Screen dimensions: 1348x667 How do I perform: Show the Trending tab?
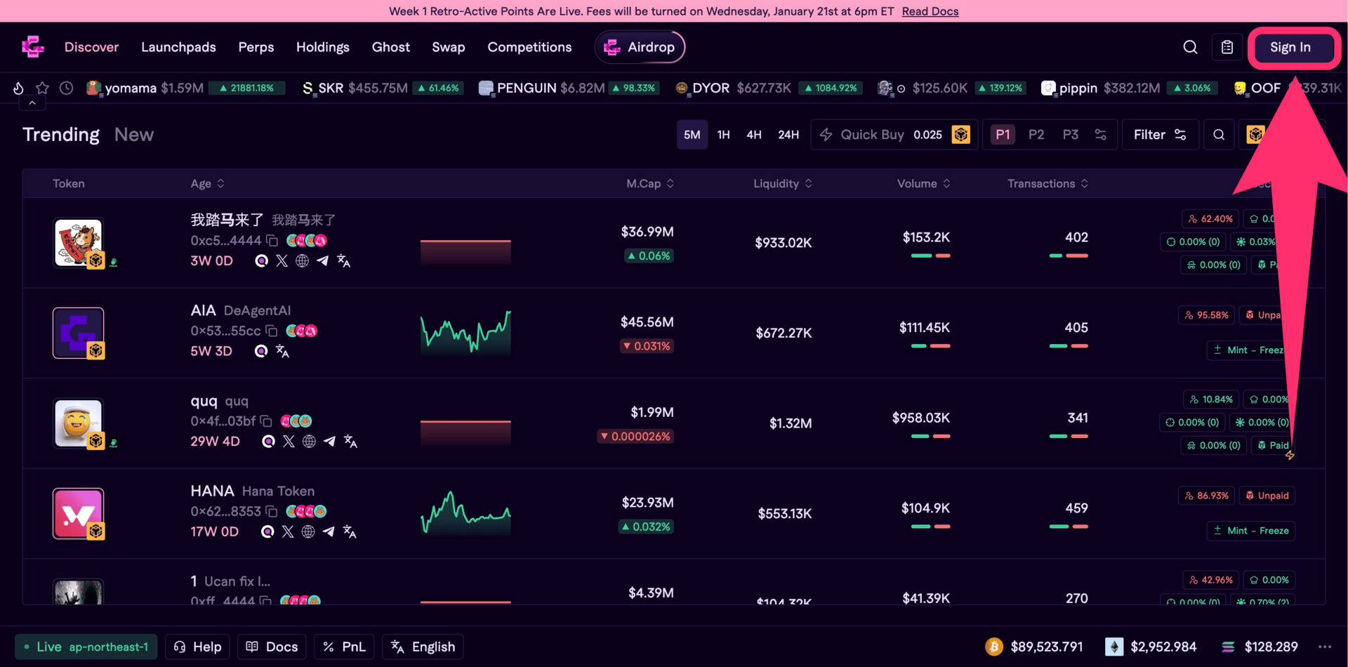click(61, 135)
